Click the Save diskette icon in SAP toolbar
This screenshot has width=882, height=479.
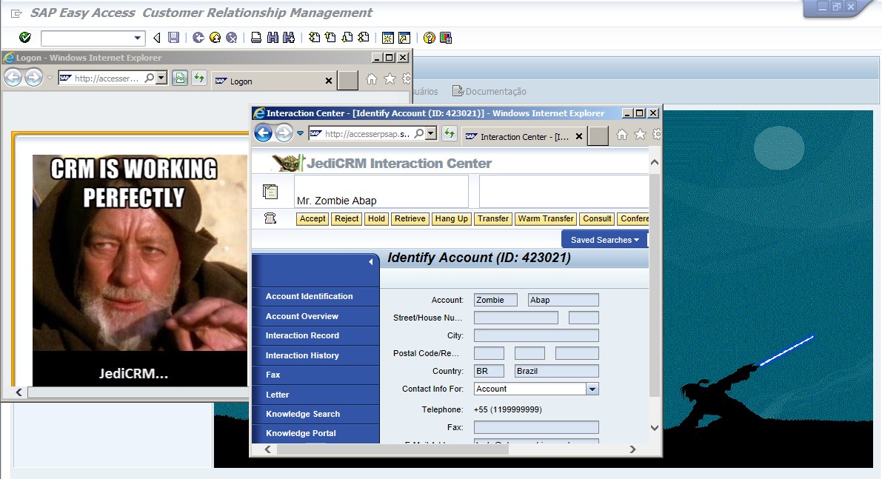(174, 38)
